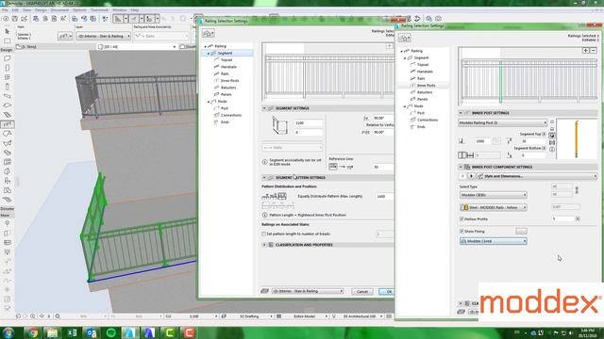
Task: Click the 3D preview view icon beside post thumbnail
Action: [552, 136]
